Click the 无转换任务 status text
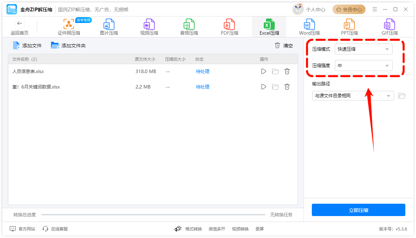 pos(281,215)
